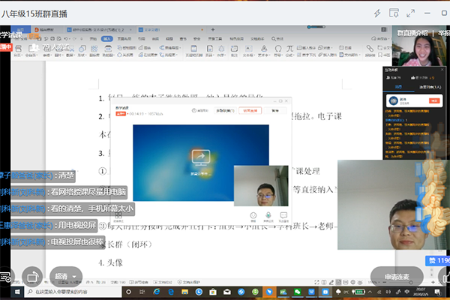Click the 暂停 button in the dialog
The image size is (450, 300).
[275, 110]
